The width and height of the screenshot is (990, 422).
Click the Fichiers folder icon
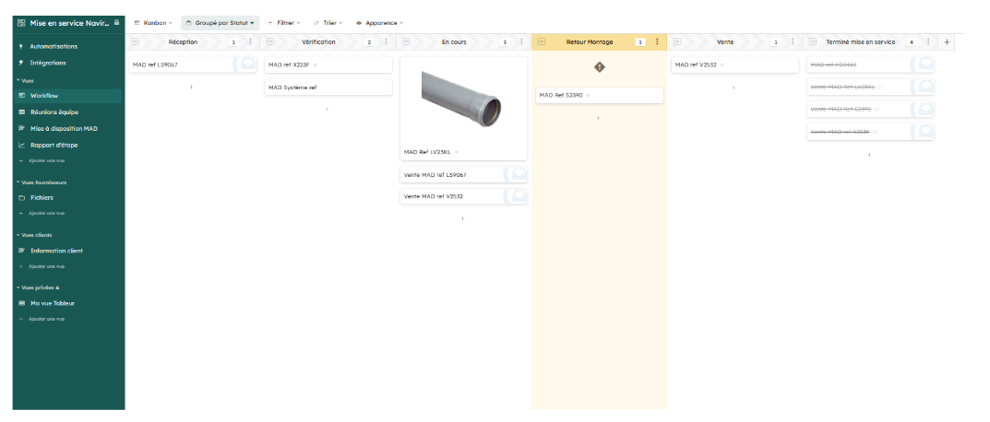coord(20,198)
